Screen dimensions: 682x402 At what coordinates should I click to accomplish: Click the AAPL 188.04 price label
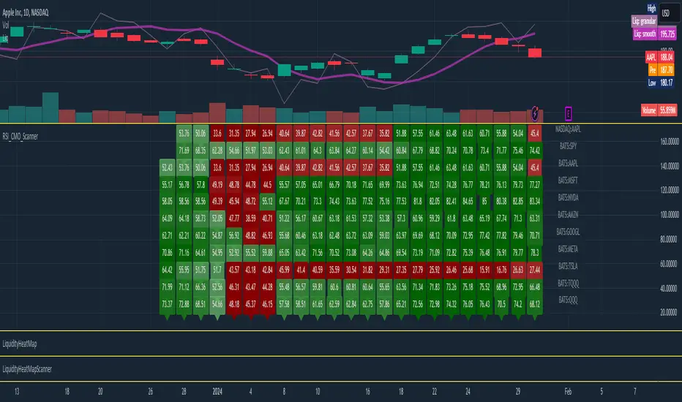[660, 57]
